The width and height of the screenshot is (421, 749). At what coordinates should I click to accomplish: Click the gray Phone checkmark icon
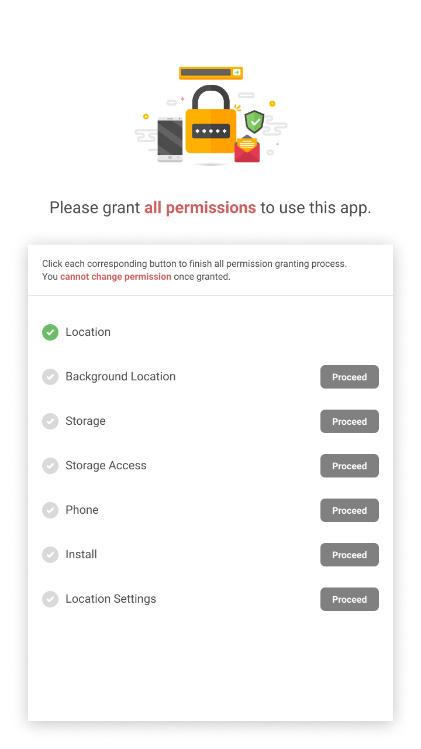[50, 510]
